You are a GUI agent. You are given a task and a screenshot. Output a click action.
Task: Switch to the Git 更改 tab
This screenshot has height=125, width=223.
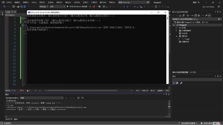[193, 72]
